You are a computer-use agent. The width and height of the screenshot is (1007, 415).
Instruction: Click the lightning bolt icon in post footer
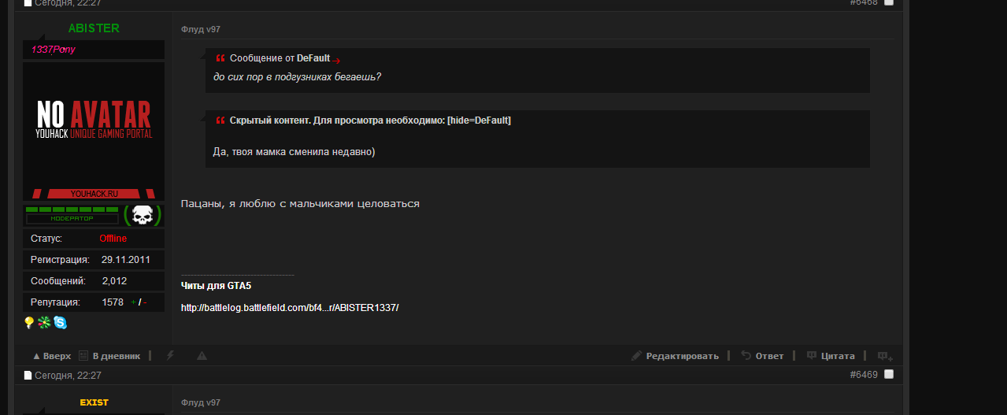170,356
